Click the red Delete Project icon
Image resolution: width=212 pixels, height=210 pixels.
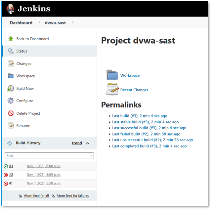coord(11,113)
